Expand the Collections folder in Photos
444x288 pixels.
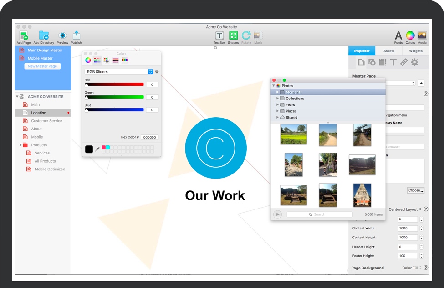tap(277, 99)
